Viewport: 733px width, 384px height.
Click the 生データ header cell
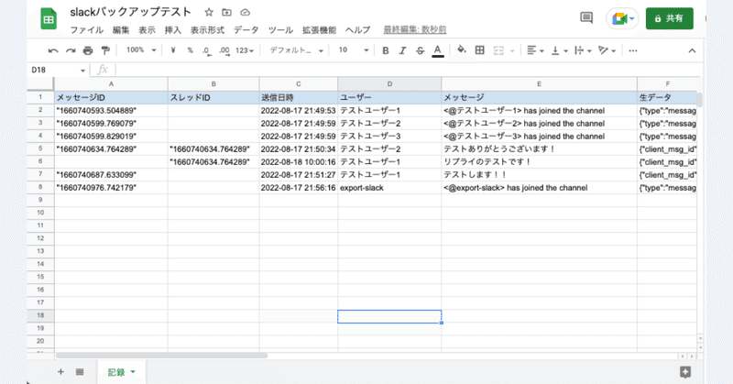[x=667, y=97]
